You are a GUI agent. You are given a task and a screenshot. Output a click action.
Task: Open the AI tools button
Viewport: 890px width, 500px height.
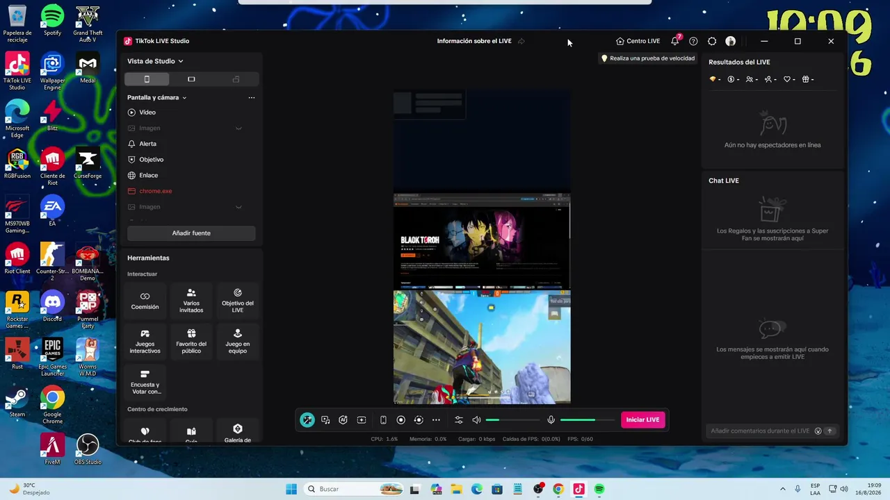(x=343, y=419)
